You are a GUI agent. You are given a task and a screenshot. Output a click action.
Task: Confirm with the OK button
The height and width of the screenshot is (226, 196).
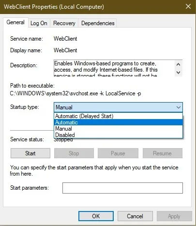(x=96, y=216)
